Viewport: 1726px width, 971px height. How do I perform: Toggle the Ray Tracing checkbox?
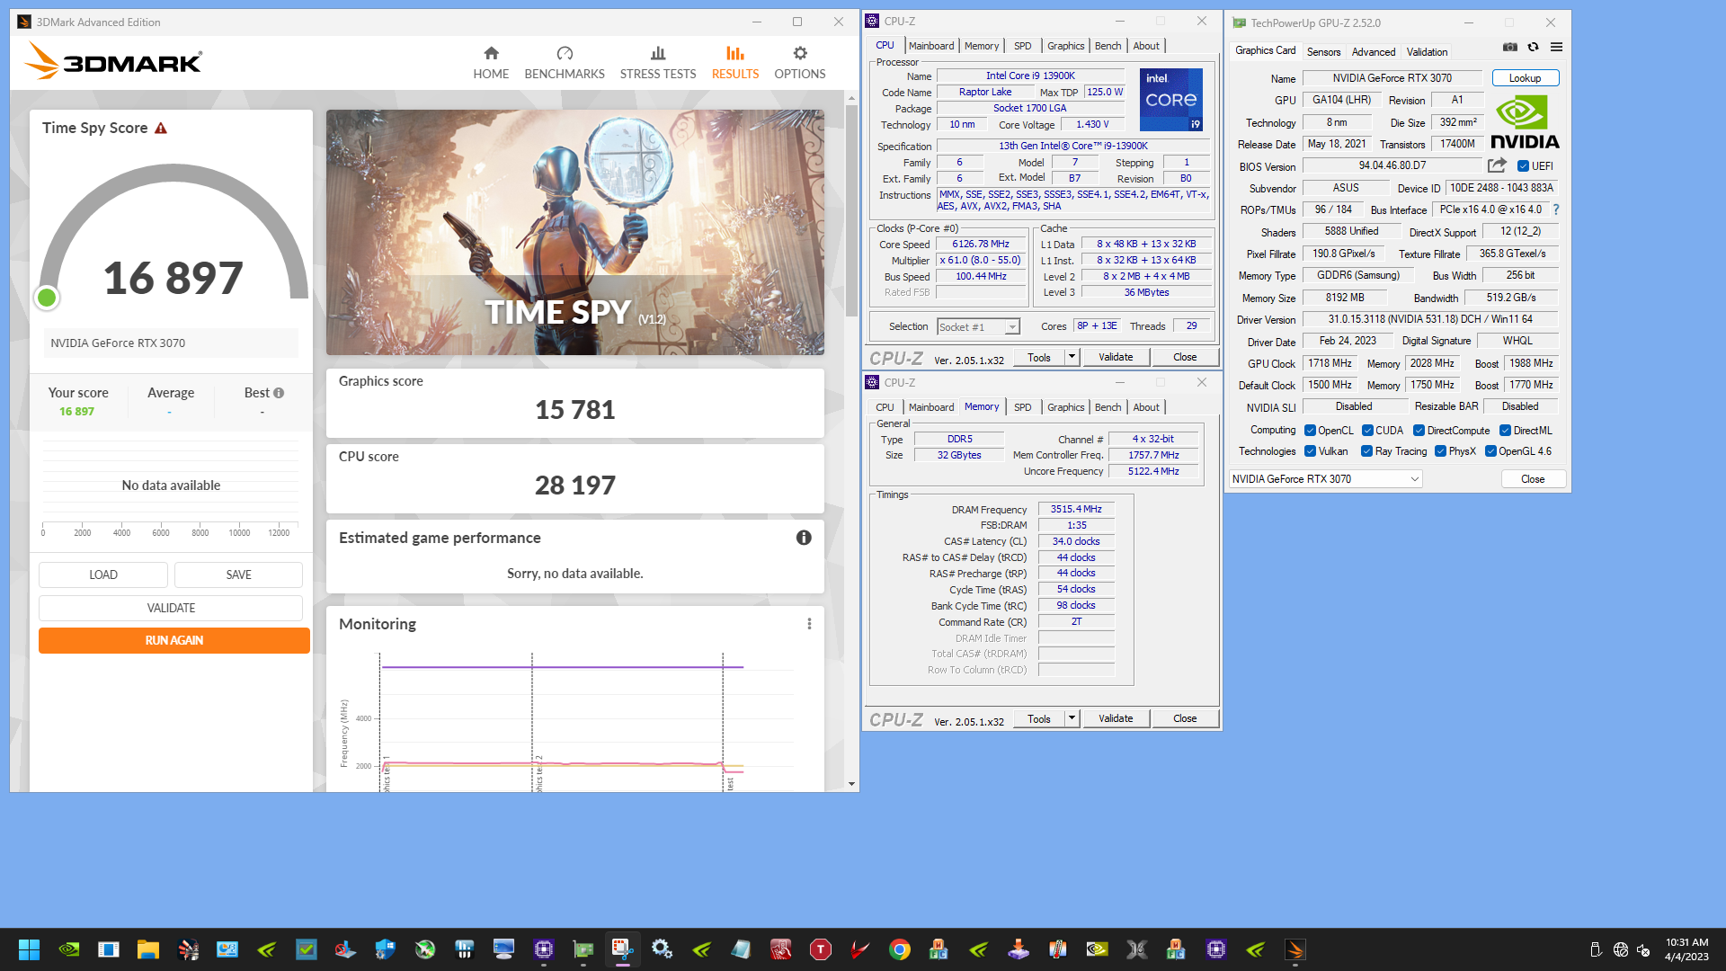coord(1366,451)
